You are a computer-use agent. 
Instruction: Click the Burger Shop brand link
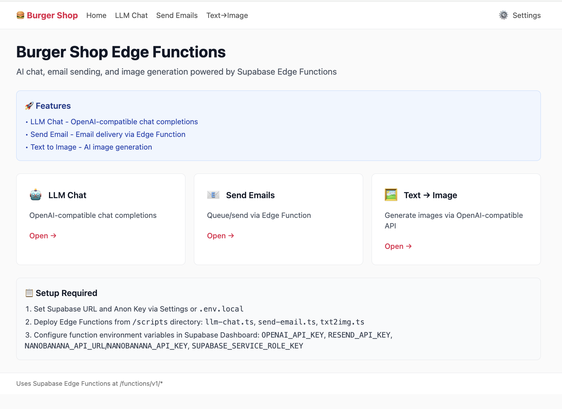(x=52, y=15)
